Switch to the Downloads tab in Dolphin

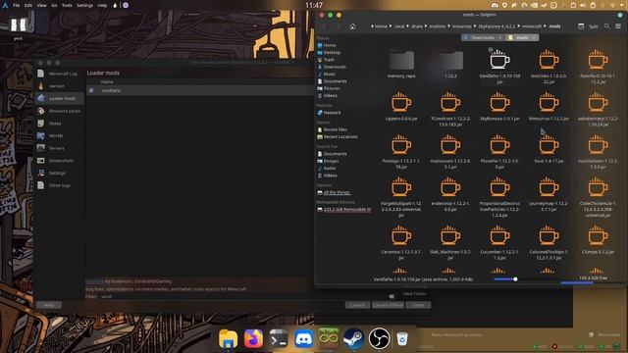tap(483, 37)
